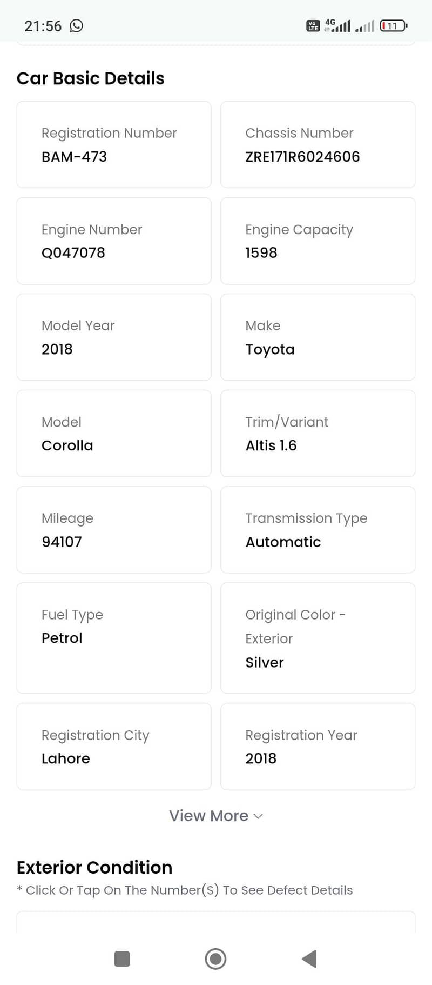Tap the Exterior Condition heading

tap(94, 867)
